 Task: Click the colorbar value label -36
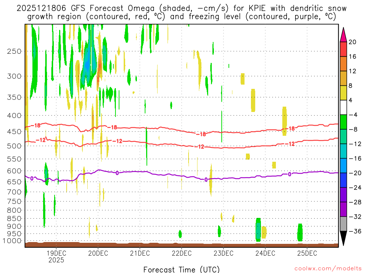[x=355, y=231]
